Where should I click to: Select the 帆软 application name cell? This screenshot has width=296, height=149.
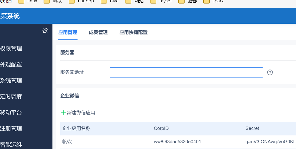pos(67,142)
